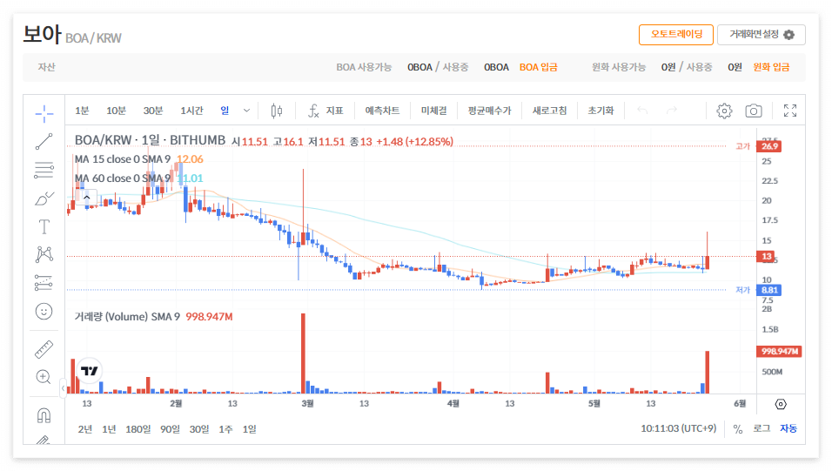
Task: Collapse the indicator legend chevron
Action: pyautogui.click(x=86, y=198)
